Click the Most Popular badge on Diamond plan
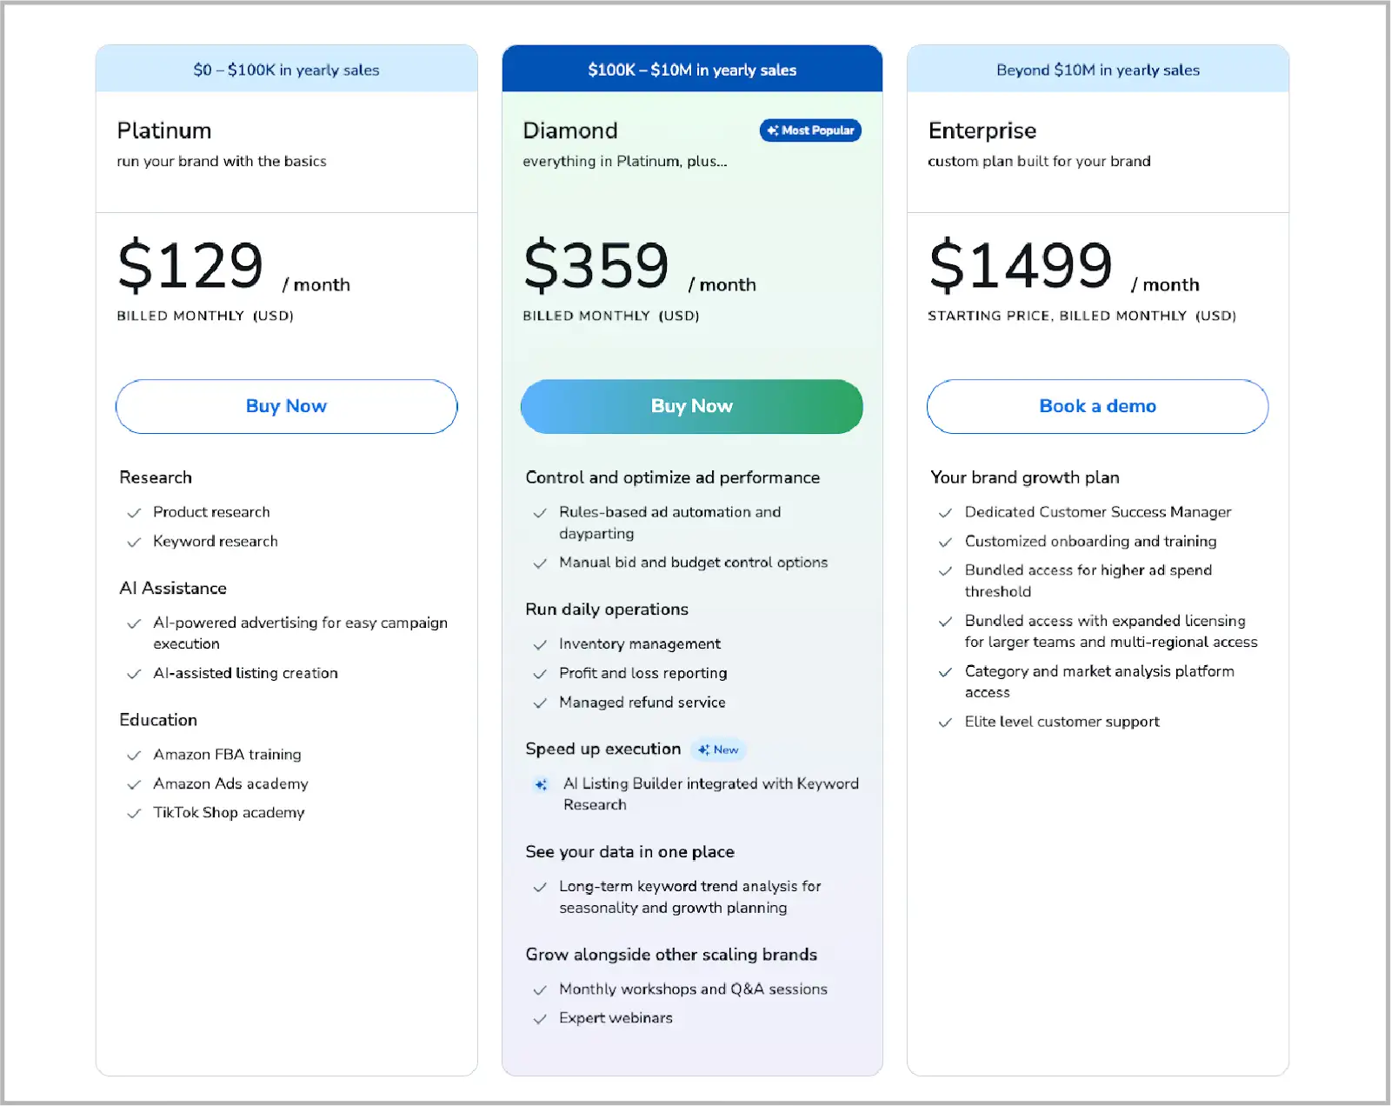1391x1106 pixels. click(809, 130)
